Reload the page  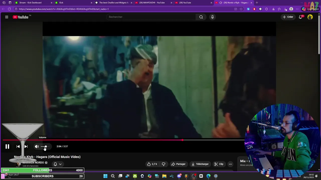click(9, 9)
